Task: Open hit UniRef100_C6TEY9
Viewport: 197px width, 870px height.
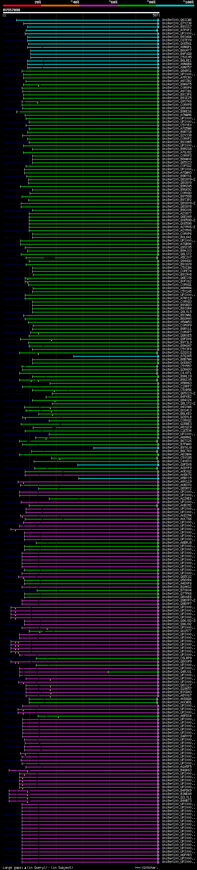Action: pyautogui.click(x=177, y=40)
